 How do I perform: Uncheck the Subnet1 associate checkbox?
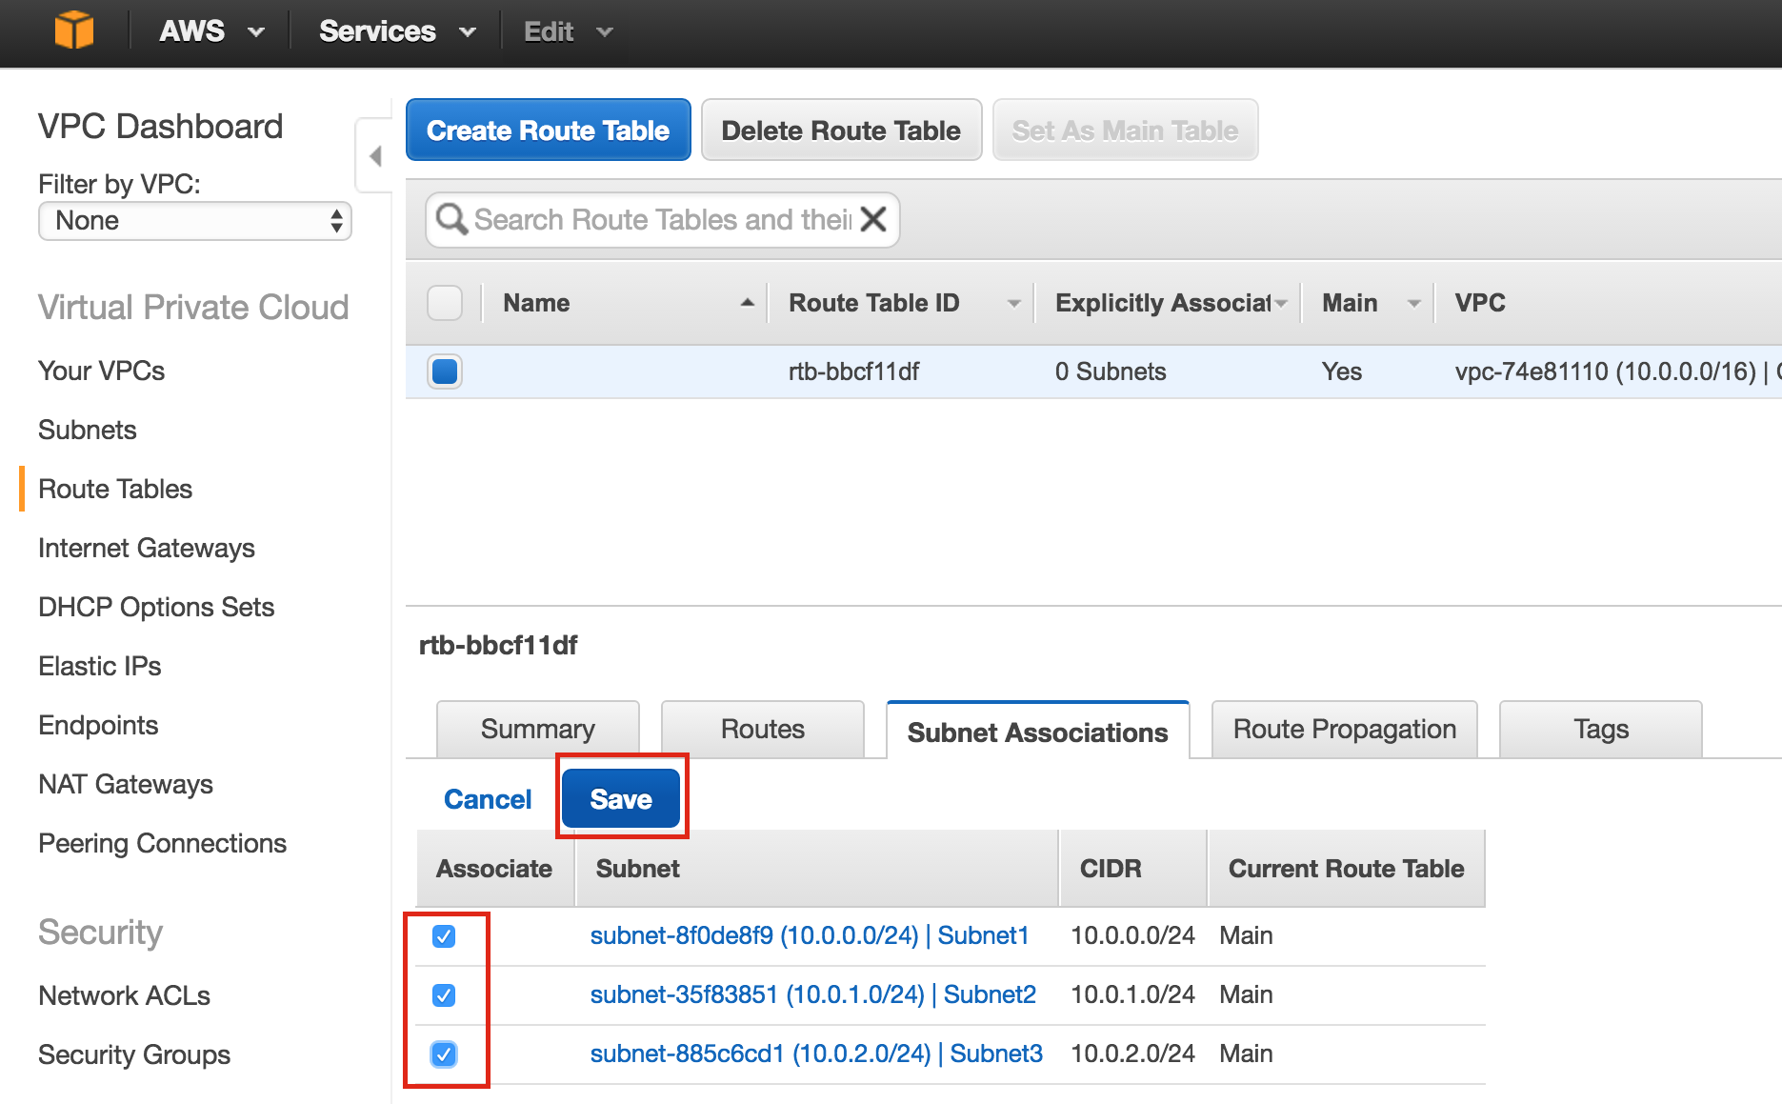pyautogui.click(x=444, y=936)
